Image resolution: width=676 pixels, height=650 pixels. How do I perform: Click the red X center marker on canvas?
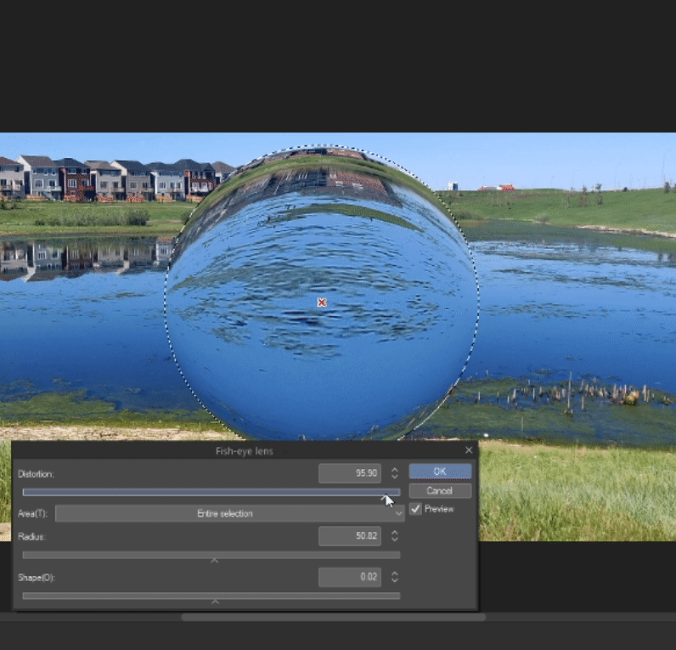(322, 302)
